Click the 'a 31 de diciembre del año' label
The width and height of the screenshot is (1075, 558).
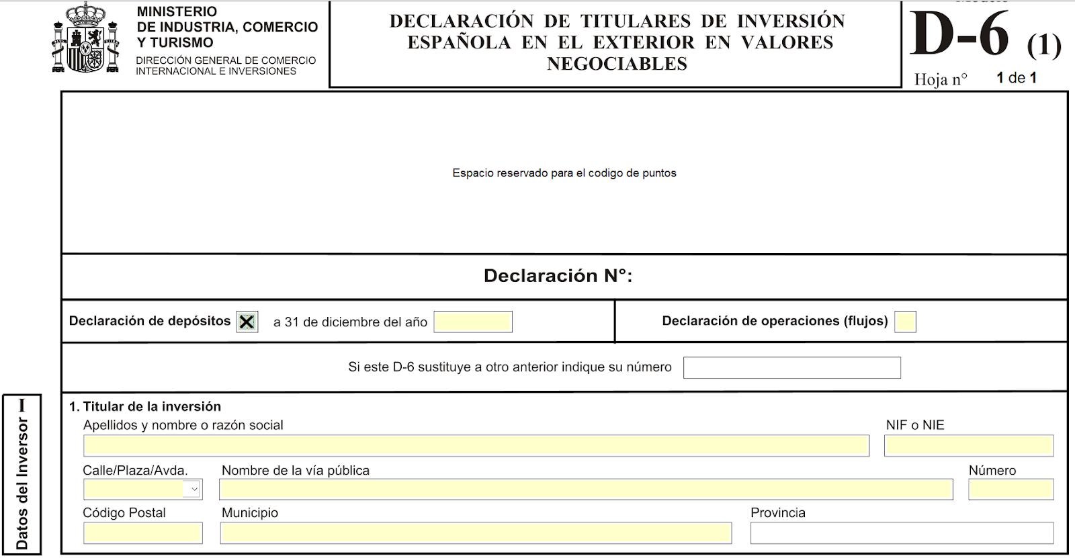click(350, 322)
